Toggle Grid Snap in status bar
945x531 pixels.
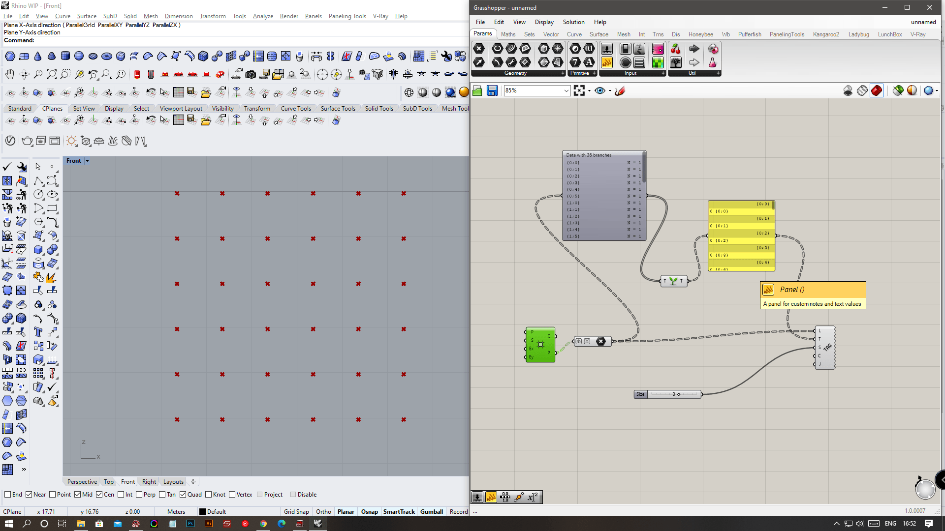[296, 512]
